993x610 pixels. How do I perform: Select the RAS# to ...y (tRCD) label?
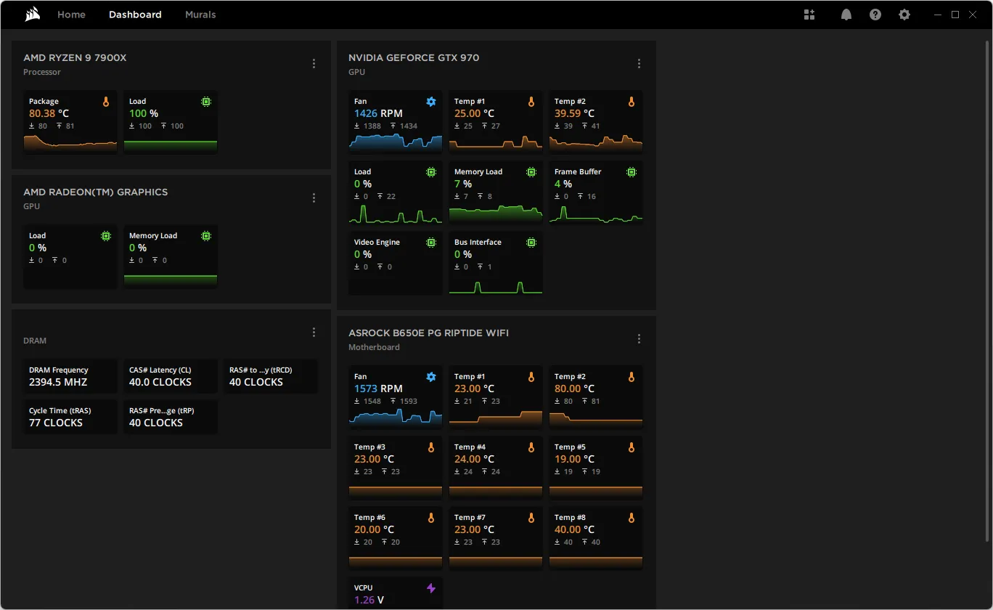[x=261, y=370]
